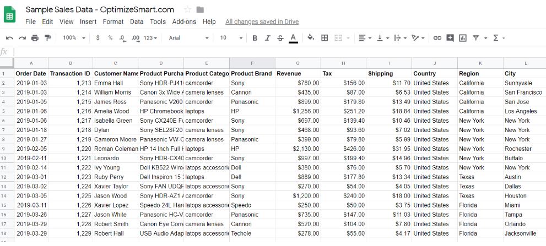This screenshot has width=546, height=246.
Task: Open the Help menu
Action: tap(209, 21)
